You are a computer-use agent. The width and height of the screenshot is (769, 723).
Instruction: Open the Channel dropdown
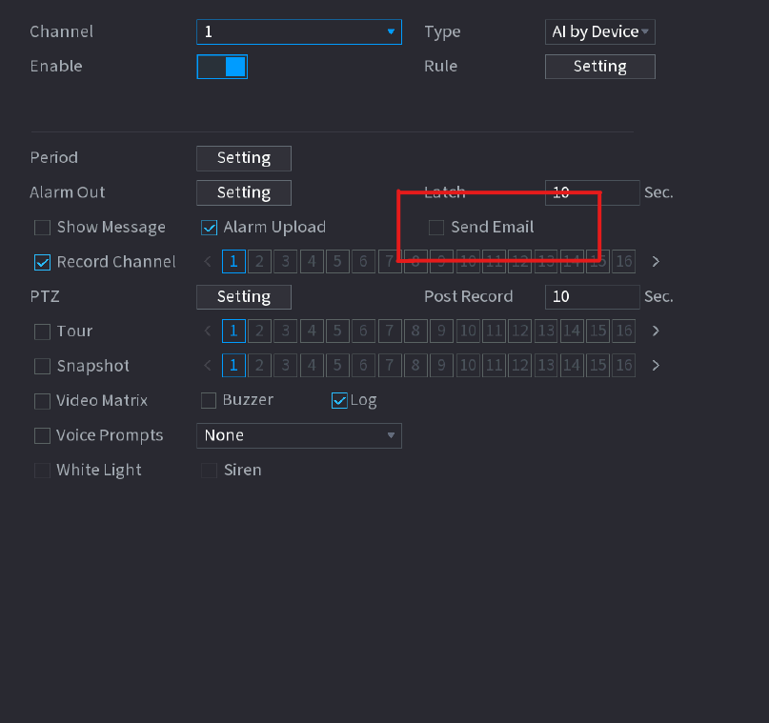click(x=298, y=31)
